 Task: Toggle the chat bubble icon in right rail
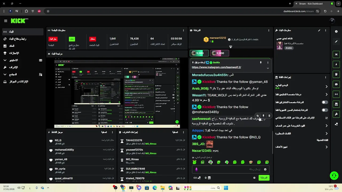[x=336, y=84]
